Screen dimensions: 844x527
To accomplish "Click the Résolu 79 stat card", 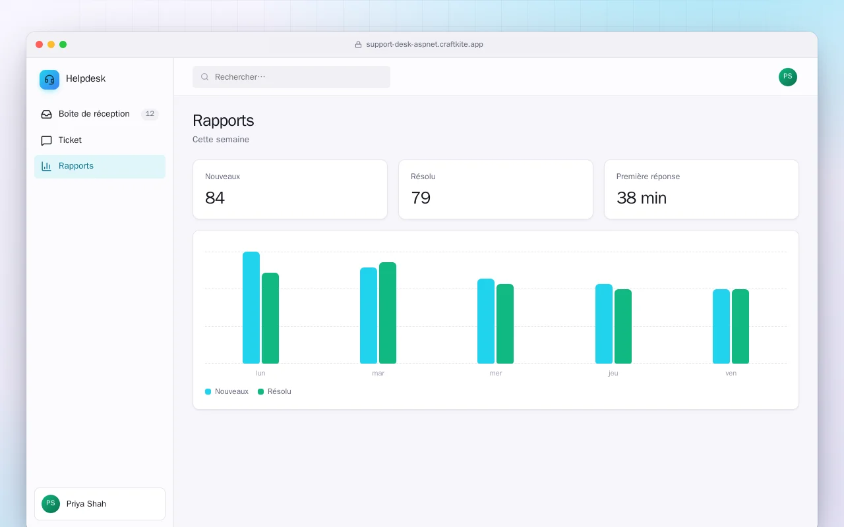I will tap(496, 189).
